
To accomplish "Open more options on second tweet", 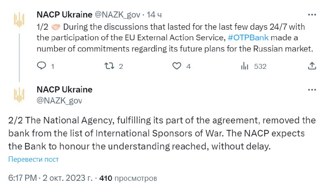I will (312, 90).
